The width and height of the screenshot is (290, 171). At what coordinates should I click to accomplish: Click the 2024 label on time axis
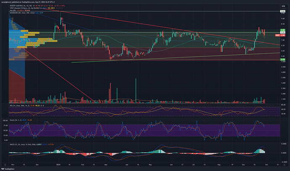click(x=58, y=165)
